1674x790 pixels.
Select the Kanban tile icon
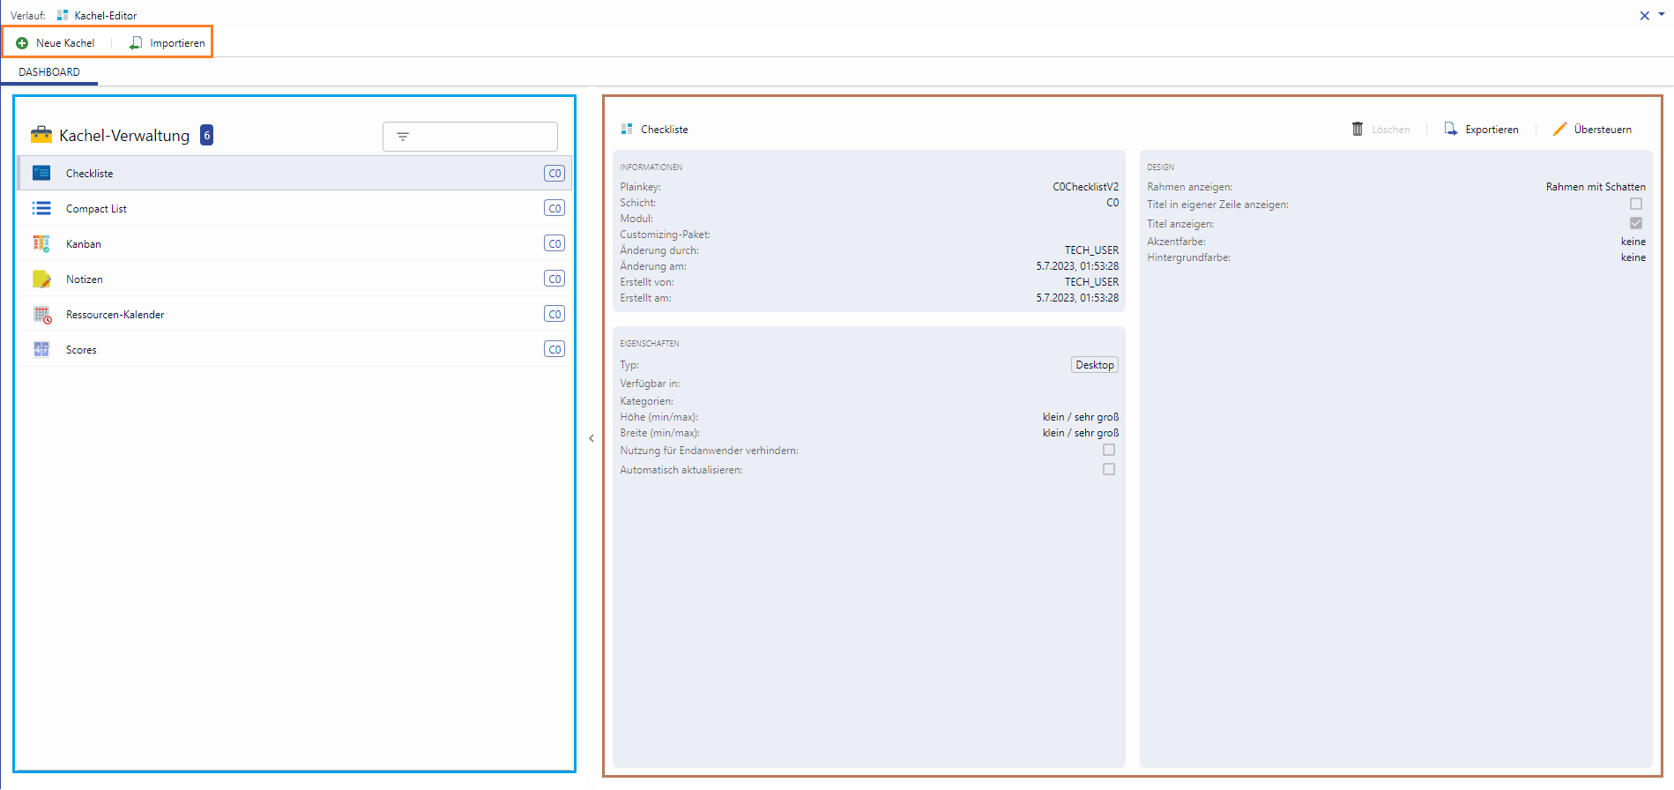41,244
